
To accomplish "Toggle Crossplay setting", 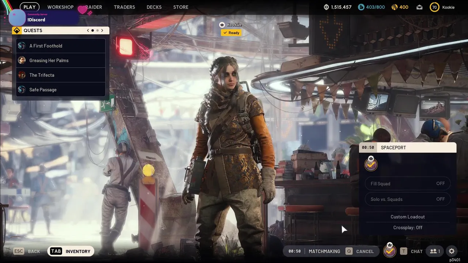I will pyautogui.click(x=408, y=228).
